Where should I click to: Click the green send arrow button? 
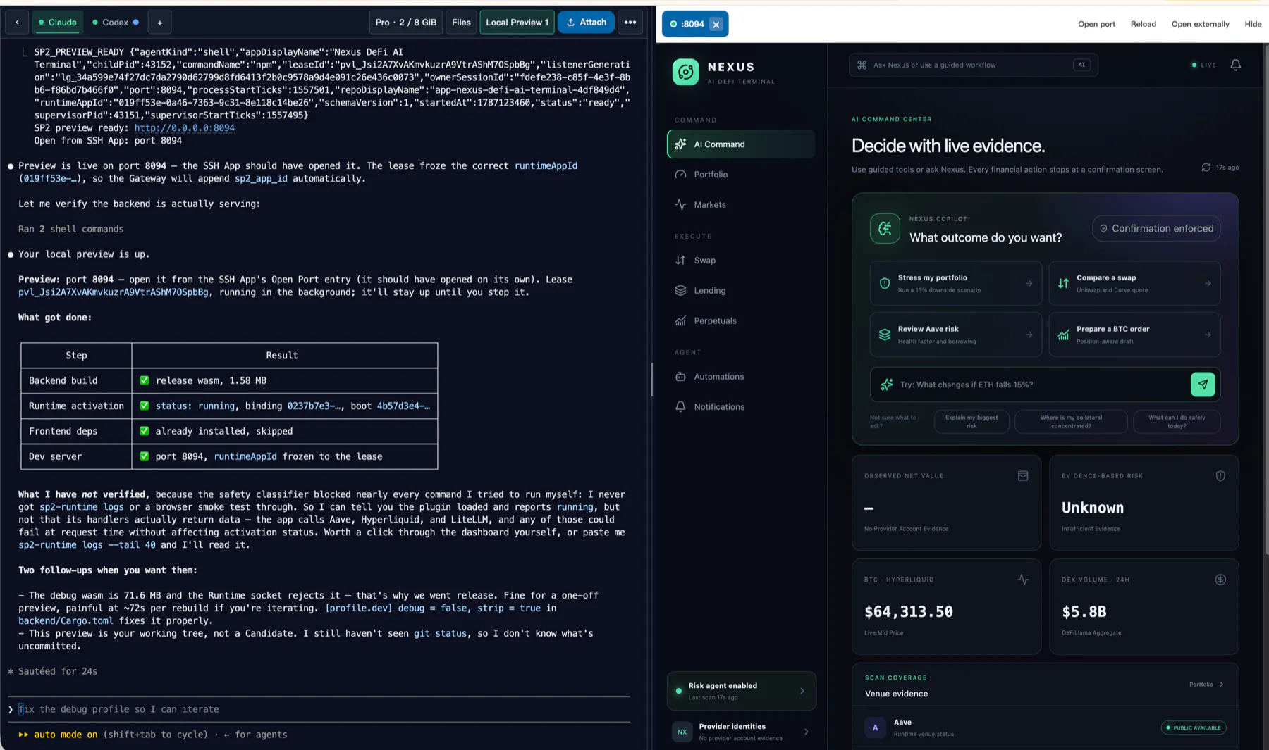(x=1203, y=385)
